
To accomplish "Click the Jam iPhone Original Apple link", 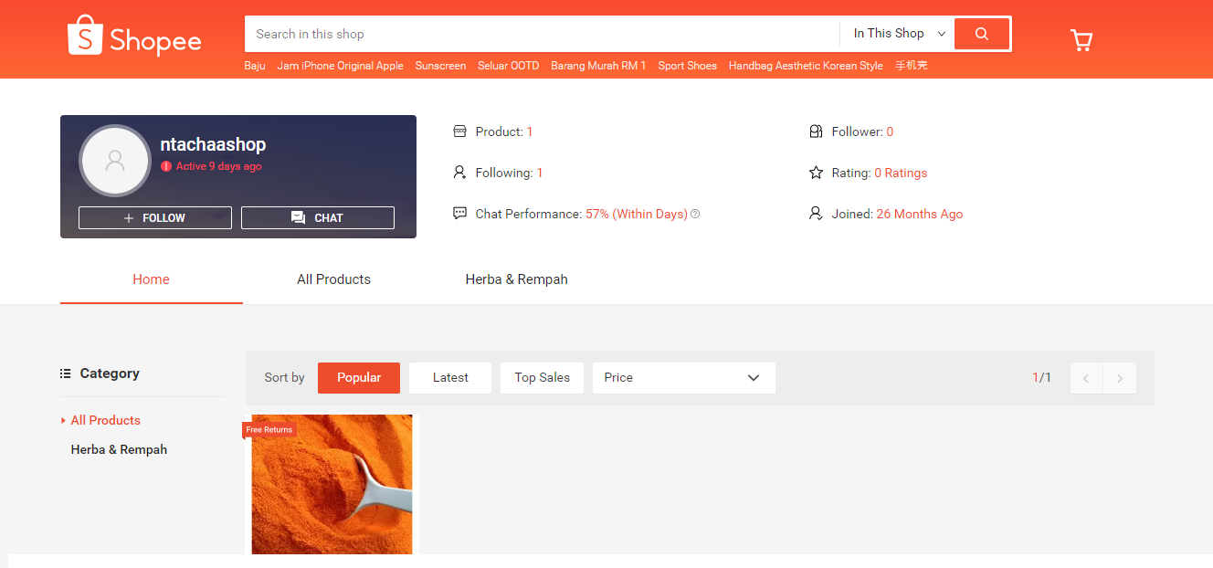I will click(x=341, y=66).
